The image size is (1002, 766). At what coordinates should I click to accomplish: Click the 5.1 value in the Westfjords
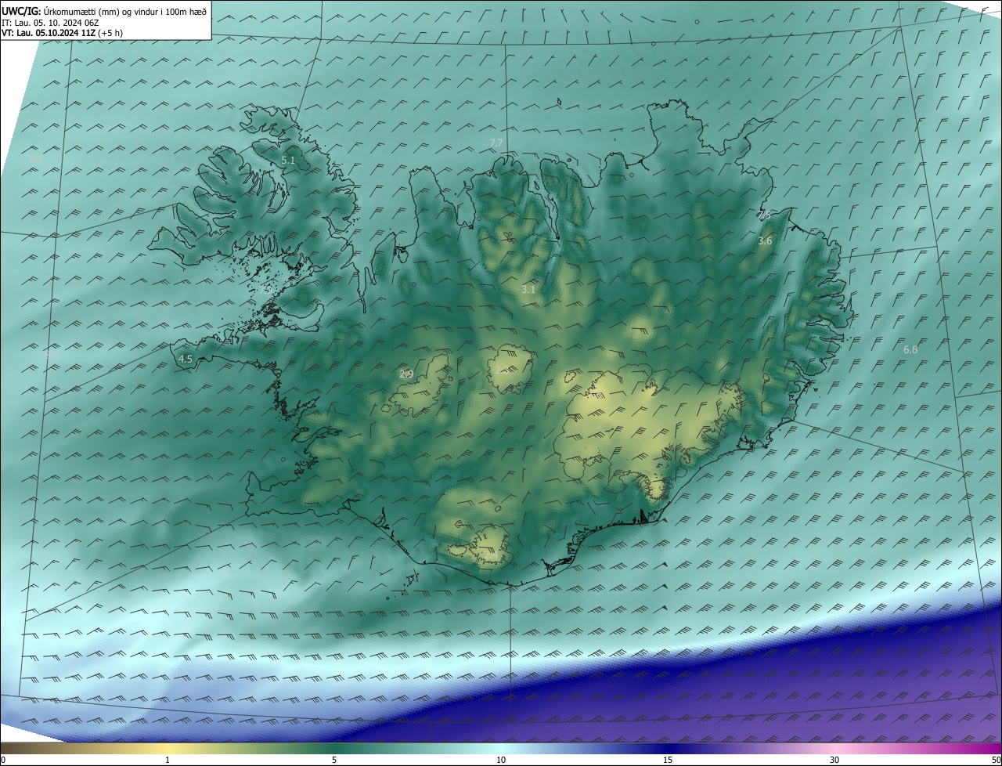coord(288,160)
